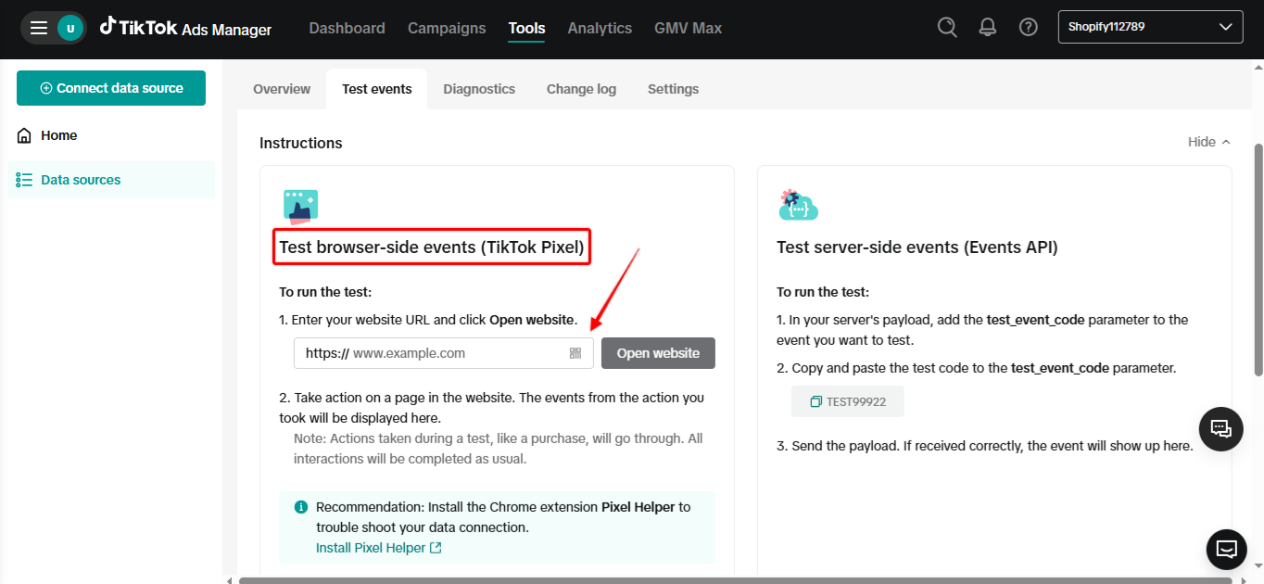Click the browser-side events illustration icon
This screenshot has height=584, width=1264.
click(x=300, y=208)
